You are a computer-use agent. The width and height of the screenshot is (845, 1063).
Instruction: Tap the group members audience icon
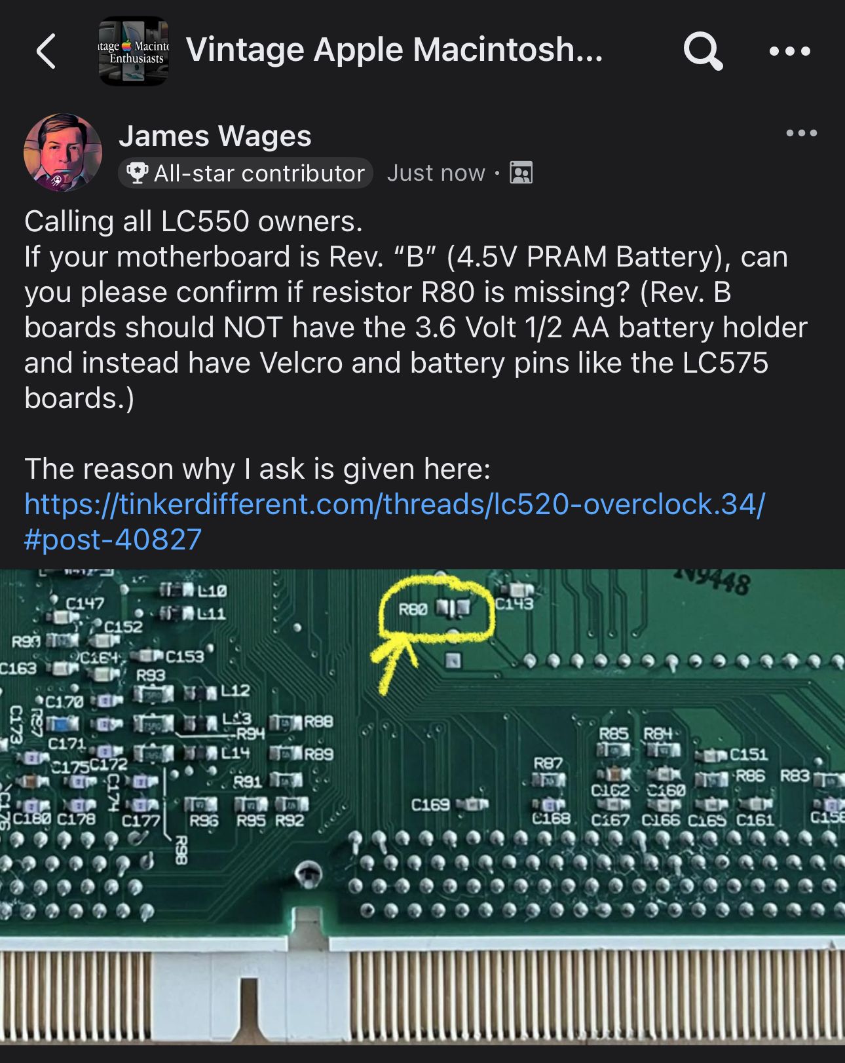point(521,173)
